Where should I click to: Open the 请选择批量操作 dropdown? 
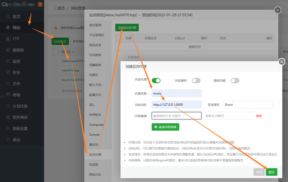tap(72, 91)
